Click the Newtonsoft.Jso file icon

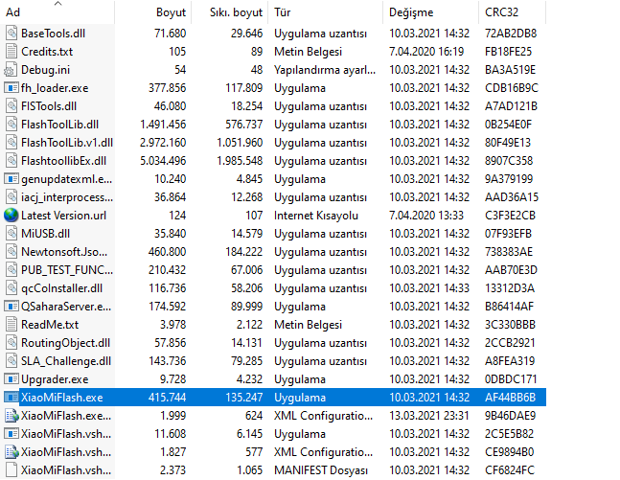point(11,251)
